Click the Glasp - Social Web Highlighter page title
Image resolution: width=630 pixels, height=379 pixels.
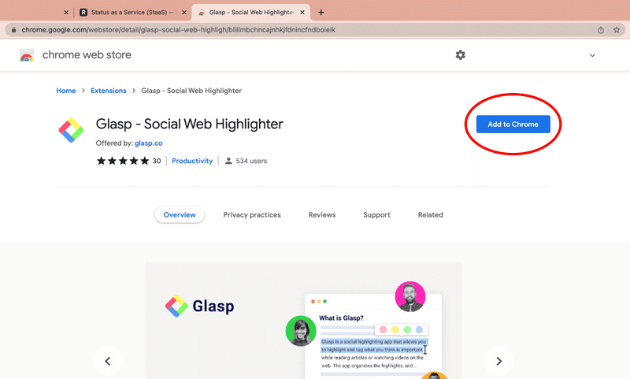click(x=189, y=124)
